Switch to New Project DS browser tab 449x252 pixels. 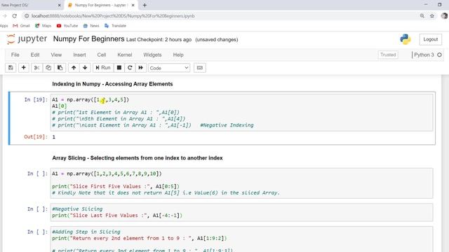pos(29,5)
